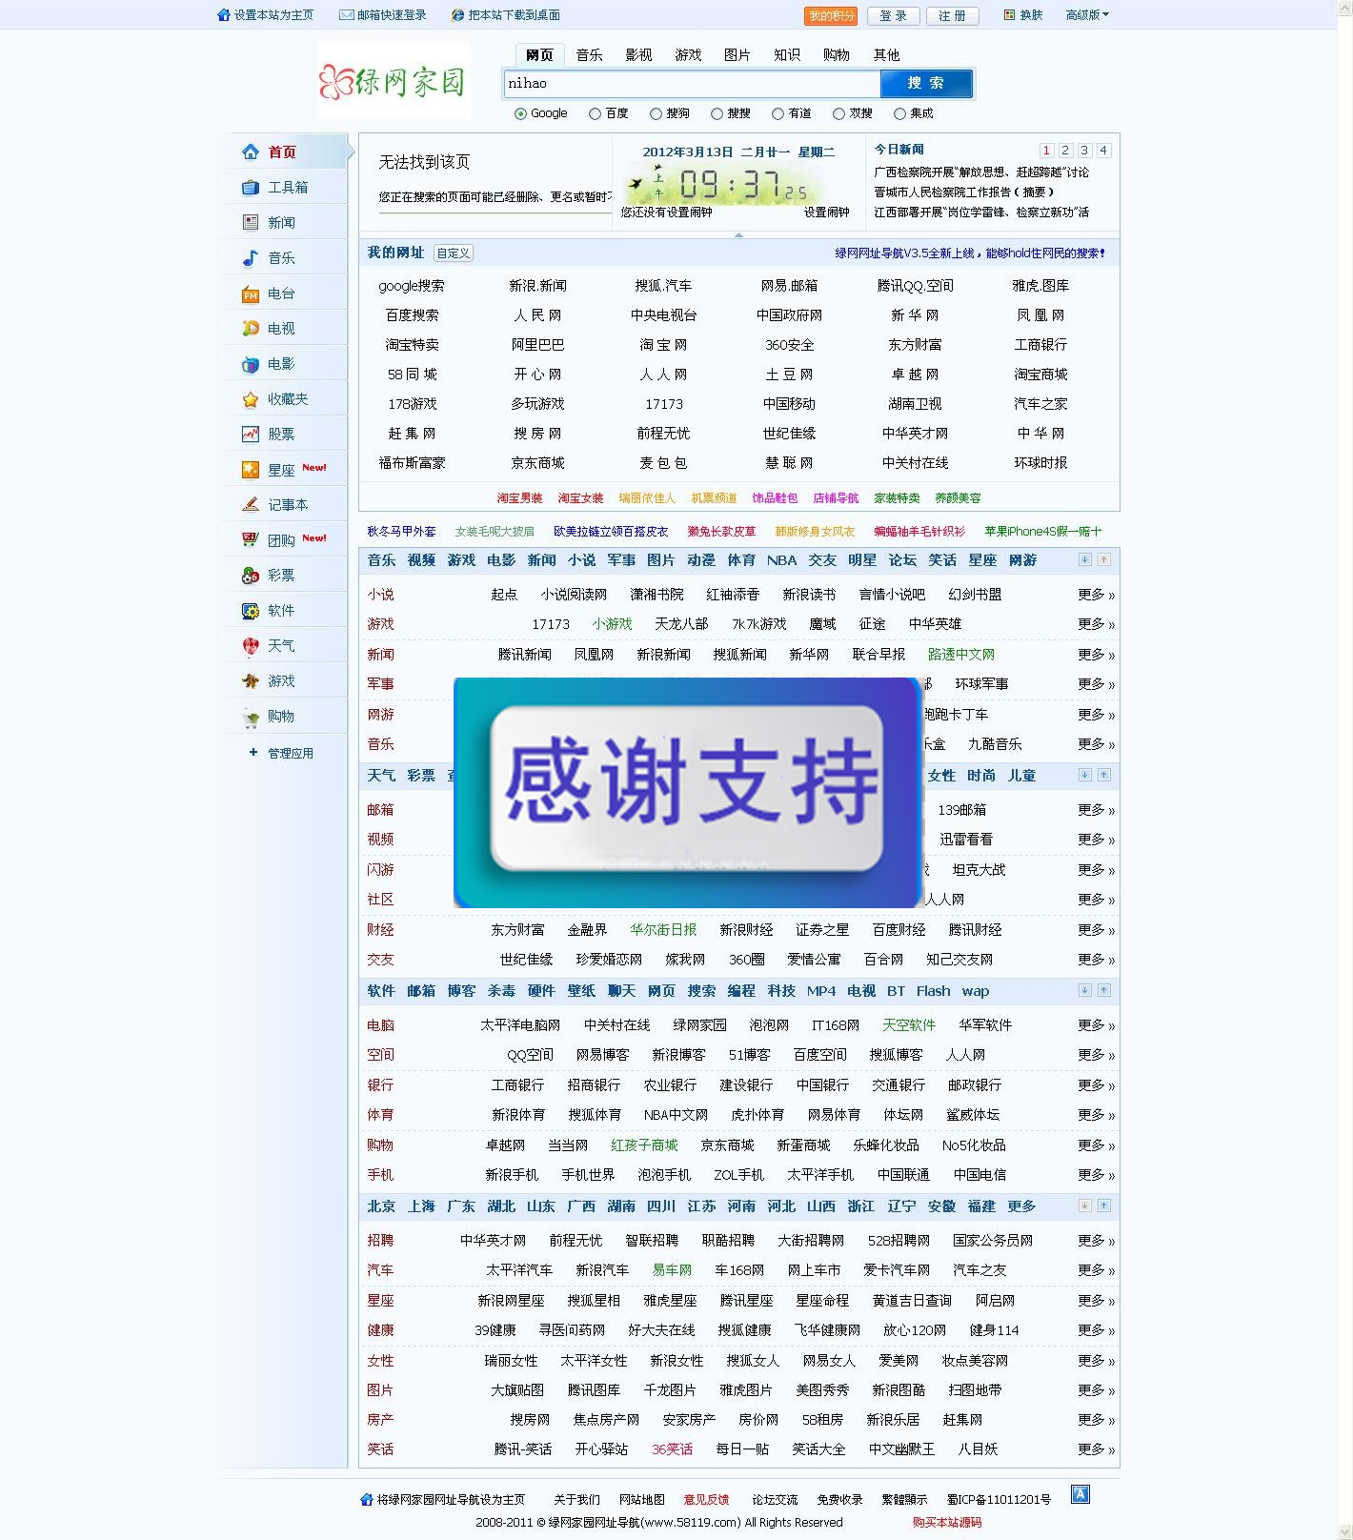
Task: Click up arrow on 天气 彩票 section
Action: coord(1103,776)
